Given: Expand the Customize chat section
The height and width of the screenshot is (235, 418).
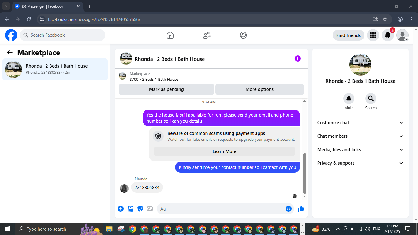Looking at the screenshot, I should 360,123.
